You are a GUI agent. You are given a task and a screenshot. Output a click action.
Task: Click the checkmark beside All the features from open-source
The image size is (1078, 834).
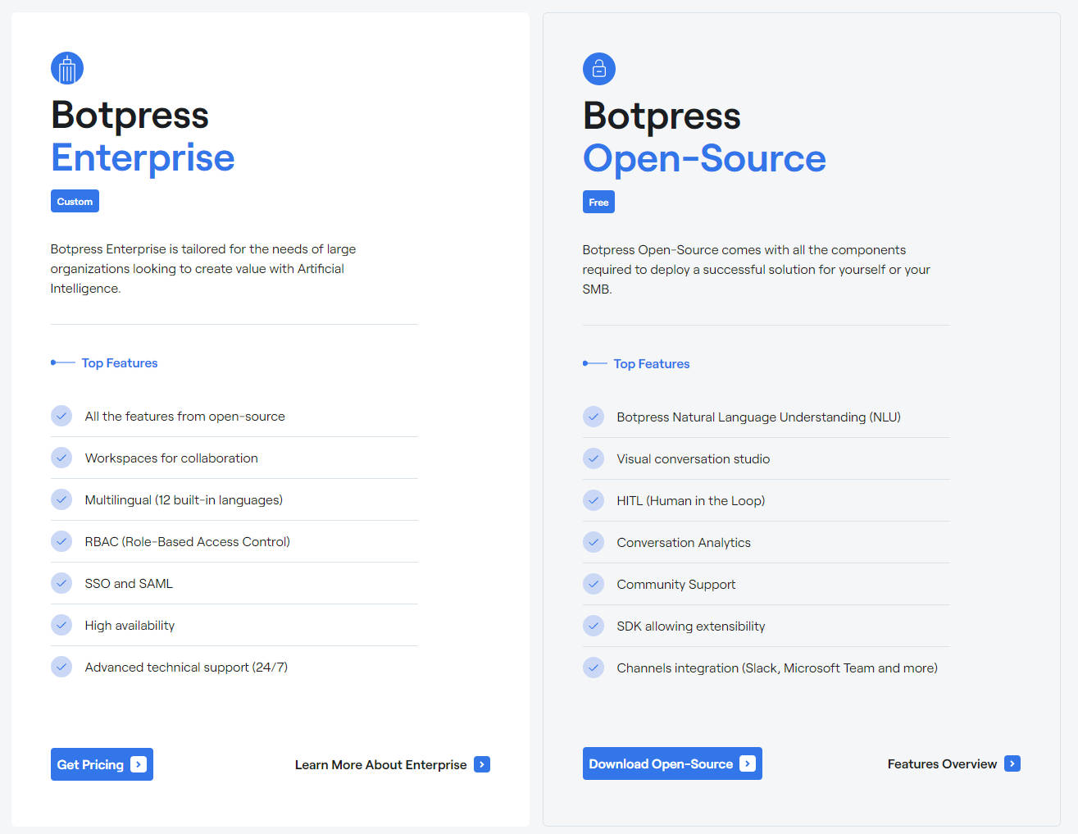pos(61,416)
